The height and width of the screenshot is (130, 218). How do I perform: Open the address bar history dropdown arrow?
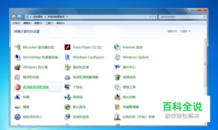[x=150, y=17]
